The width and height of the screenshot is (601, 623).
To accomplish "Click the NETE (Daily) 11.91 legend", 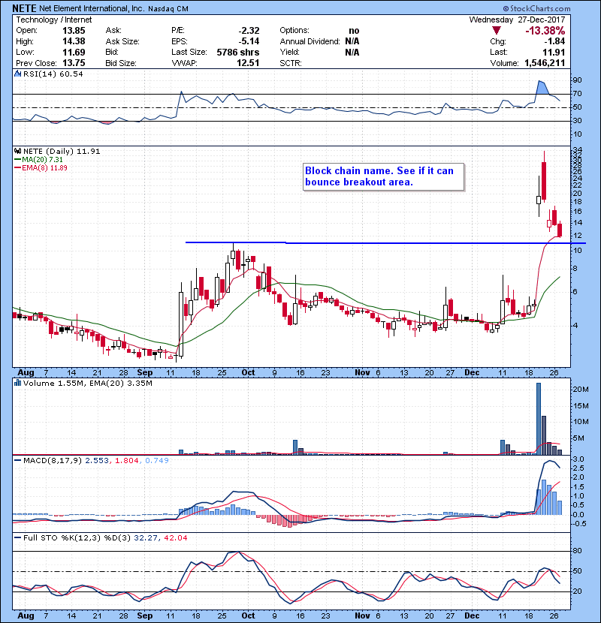I will tap(62, 151).
